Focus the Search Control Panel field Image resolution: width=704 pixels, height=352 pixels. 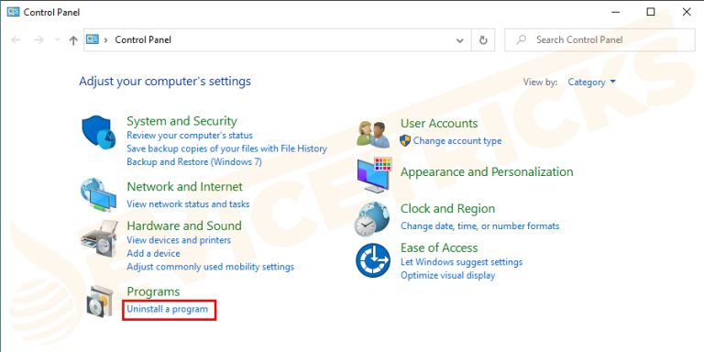click(x=599, y=40)
